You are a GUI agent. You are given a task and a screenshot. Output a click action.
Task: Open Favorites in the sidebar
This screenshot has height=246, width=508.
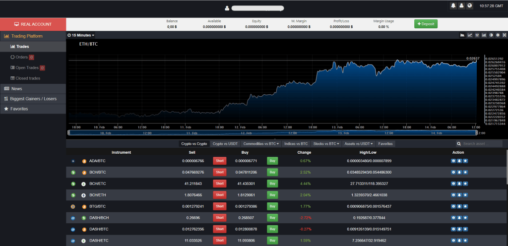tap(33, 109)
